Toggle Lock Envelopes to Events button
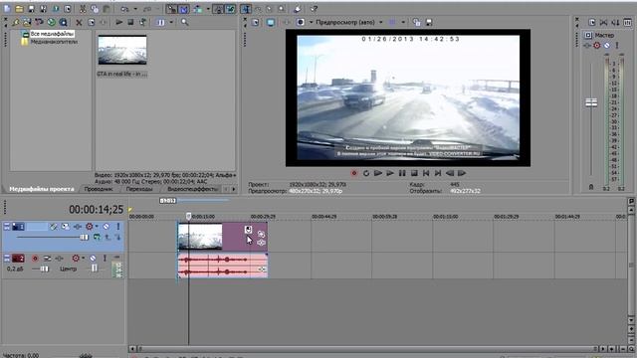Viewport: 637px width, 358px height. [219, 9]
